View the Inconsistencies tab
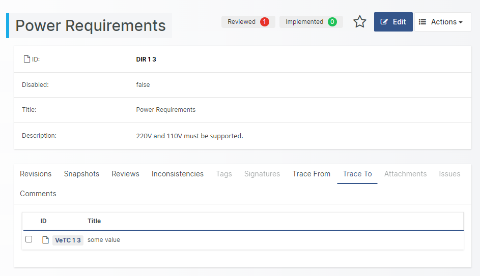This screenshot has width=480, height=276. pyautogui.click(x=178, y=174)
